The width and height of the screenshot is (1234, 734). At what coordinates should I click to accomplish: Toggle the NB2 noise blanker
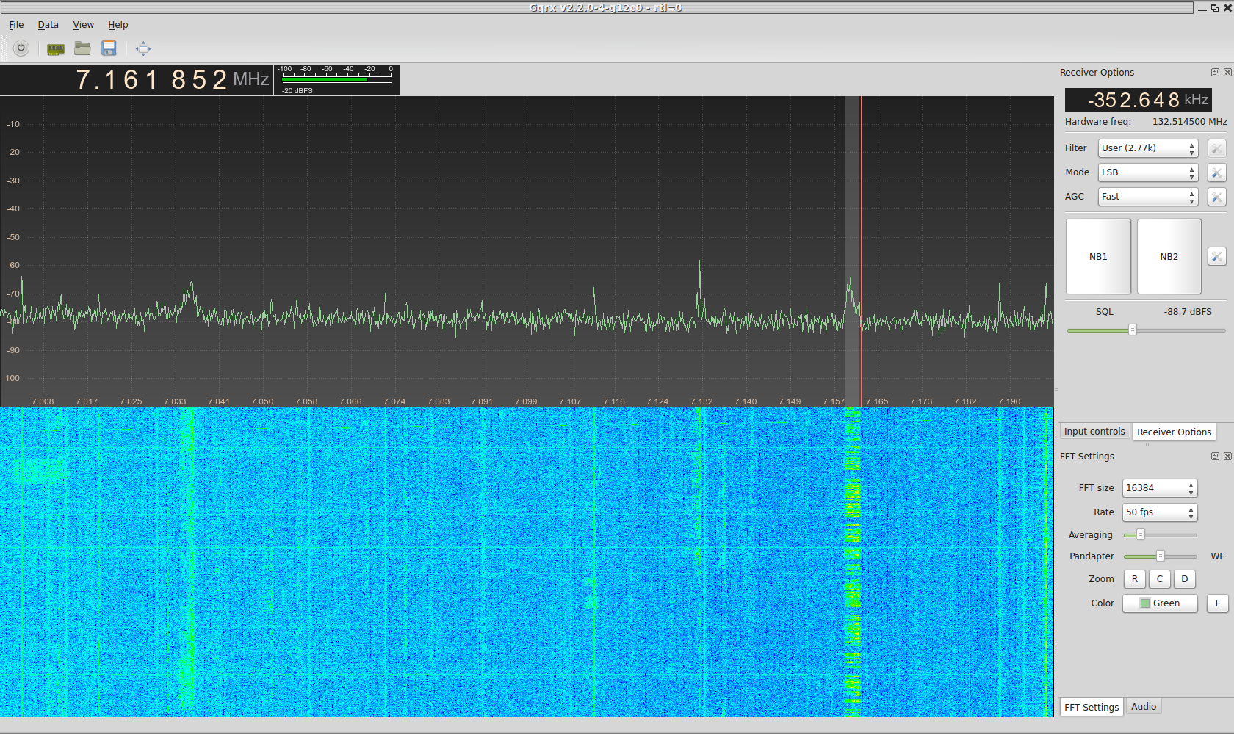click(1169, 256)
